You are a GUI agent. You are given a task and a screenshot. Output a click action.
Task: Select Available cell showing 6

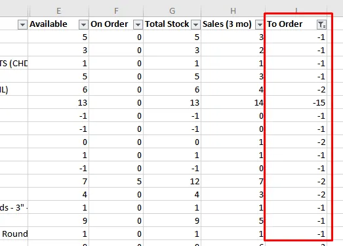[58, 89]
